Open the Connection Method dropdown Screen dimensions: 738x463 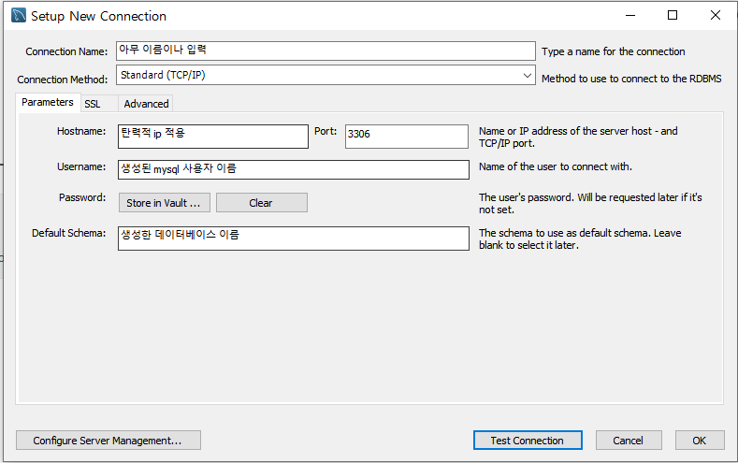(326, 75)
